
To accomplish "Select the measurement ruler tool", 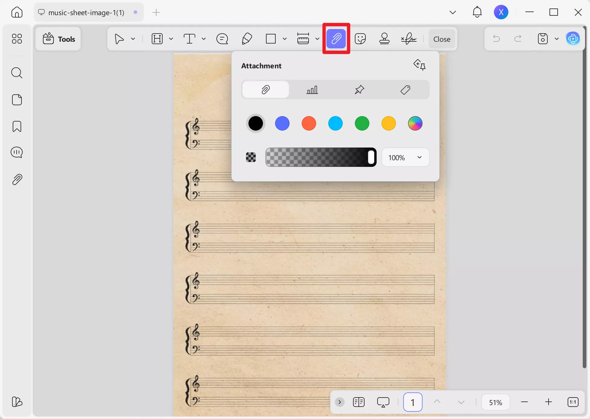I will pyautogui.click(x=303, y=39).
